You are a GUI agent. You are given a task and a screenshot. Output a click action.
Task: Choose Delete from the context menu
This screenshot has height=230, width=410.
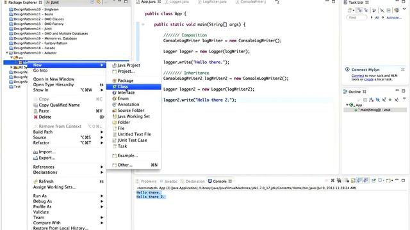tap(67, 117)
